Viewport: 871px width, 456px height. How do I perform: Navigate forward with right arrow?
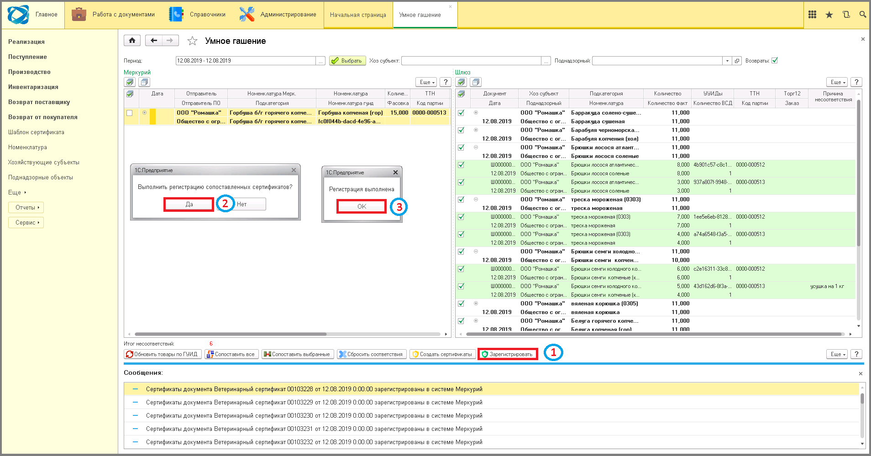[x=170, y=41]
